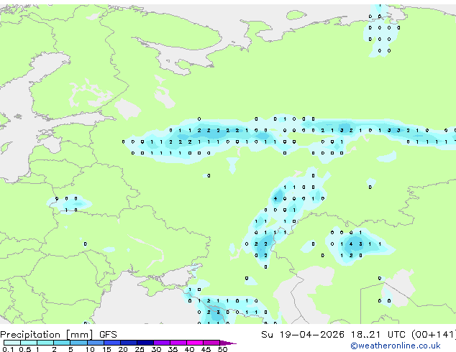Image resolution: width=456 pixels, height=352 pixels.
Task: Click the legend label '10'
Action: [x=90, y=349]
